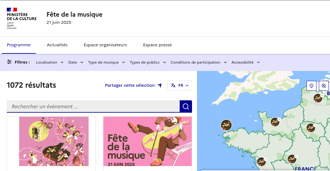Open the Espace organisateurs tab
330x171 pixels.
pos(105,45)
